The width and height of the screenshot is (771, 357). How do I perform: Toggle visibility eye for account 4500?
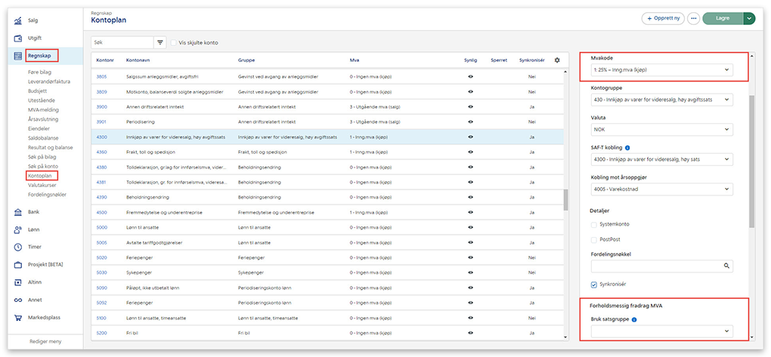point(470,212)
